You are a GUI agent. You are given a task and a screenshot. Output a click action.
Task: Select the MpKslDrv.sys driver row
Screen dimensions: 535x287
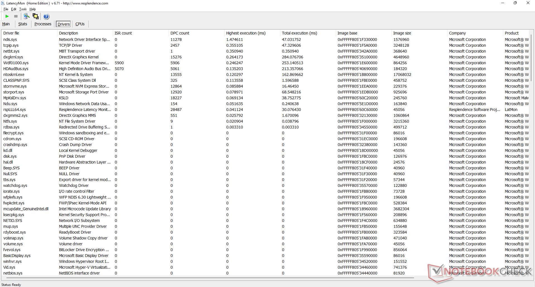coord(265,98)
